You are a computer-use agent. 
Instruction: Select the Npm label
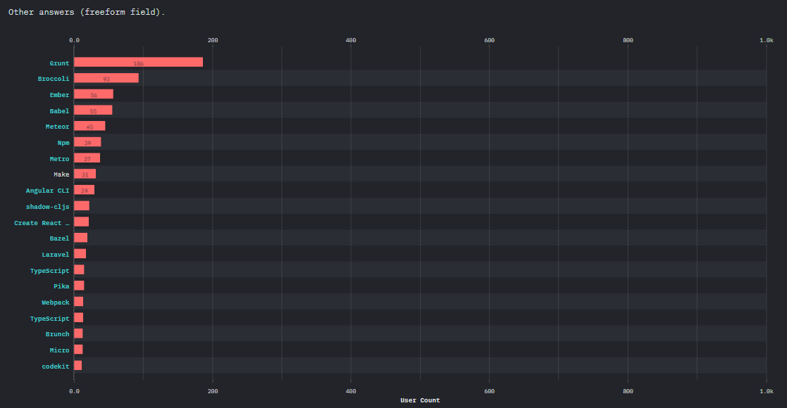63,143
